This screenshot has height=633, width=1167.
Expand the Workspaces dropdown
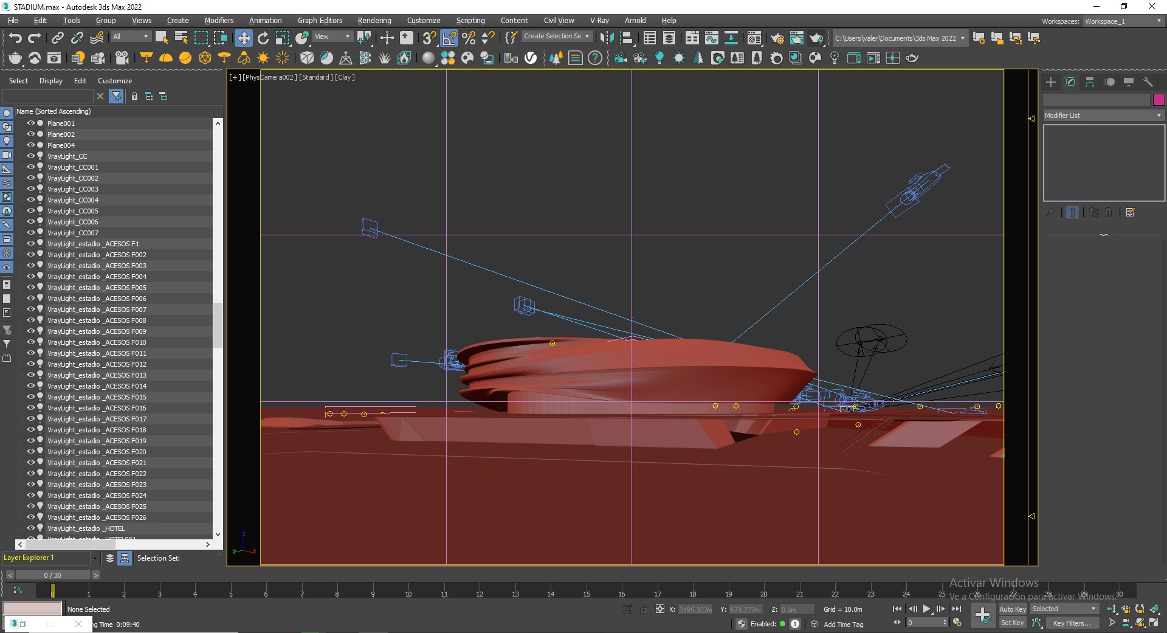click(1123, 21)
